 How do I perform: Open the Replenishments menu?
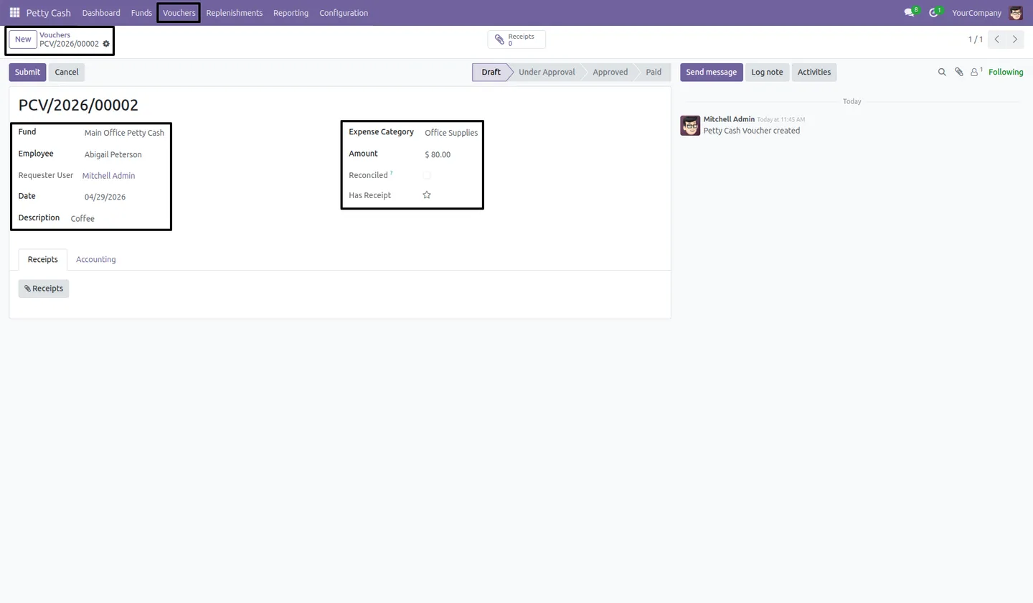coord(234,13)
